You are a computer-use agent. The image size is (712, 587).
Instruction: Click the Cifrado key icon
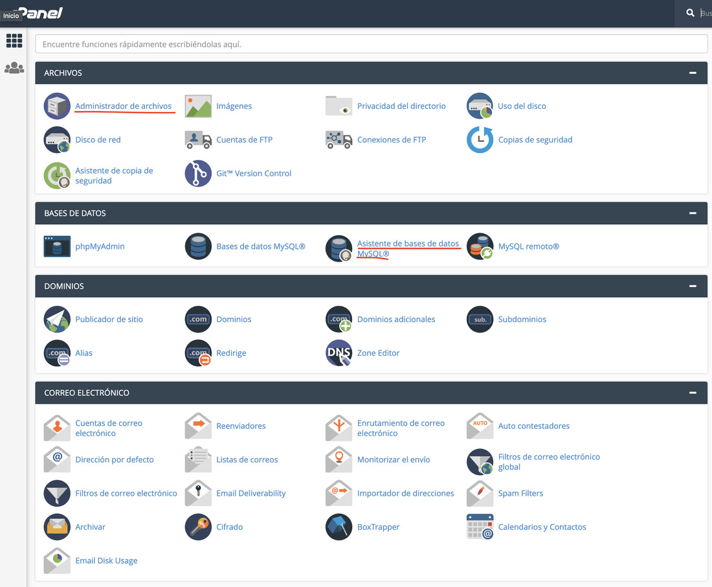[x=198, y=527]
